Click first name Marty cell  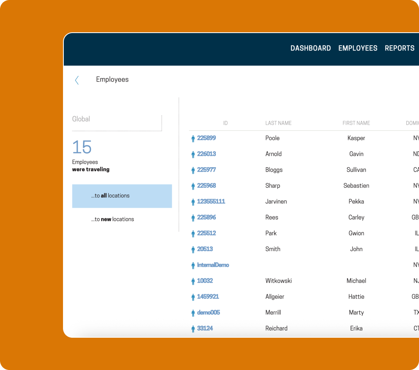(356, 313)
